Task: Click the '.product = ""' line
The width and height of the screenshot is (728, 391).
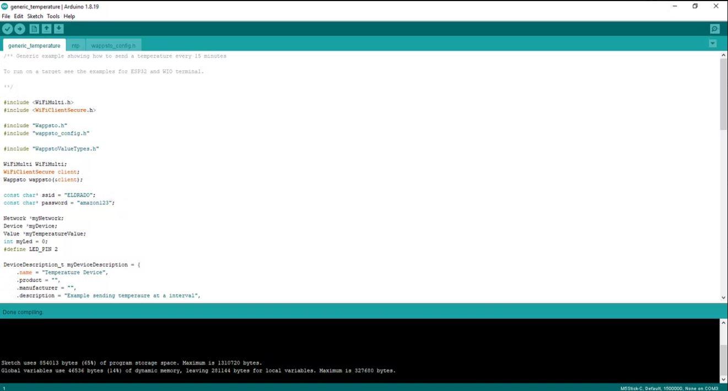Action: [38, 280]
